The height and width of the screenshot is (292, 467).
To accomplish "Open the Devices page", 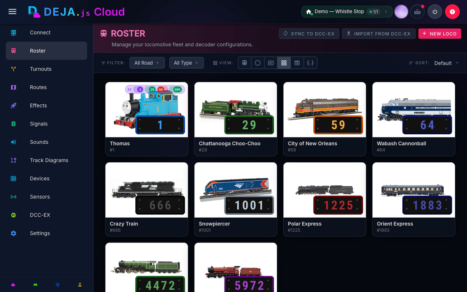I will (46, 178).
